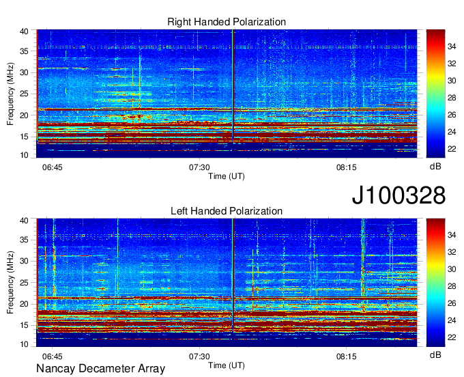This screenshot has width=464, height=377.
Task: Click the "Right Handed Polarization" plot title
Action: 227,22
